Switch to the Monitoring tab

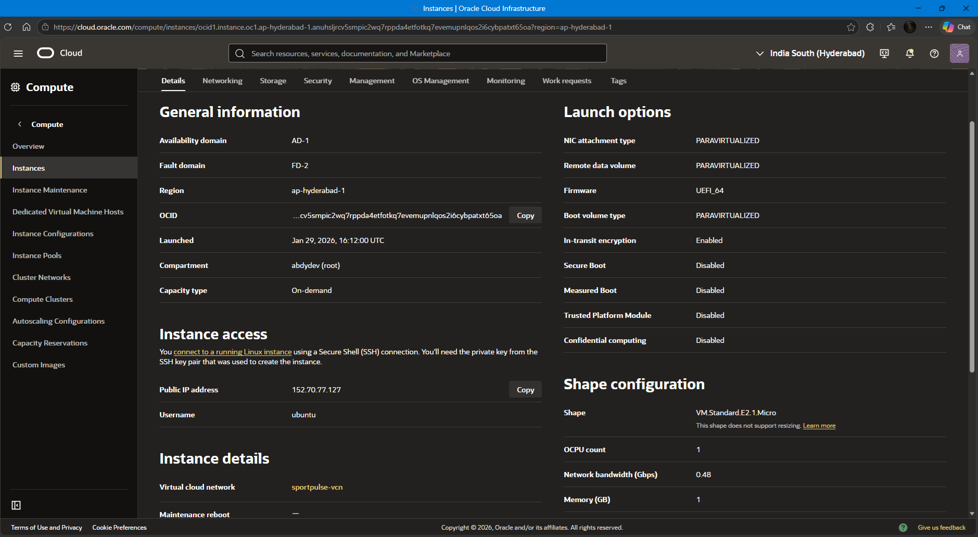[505, 81]
